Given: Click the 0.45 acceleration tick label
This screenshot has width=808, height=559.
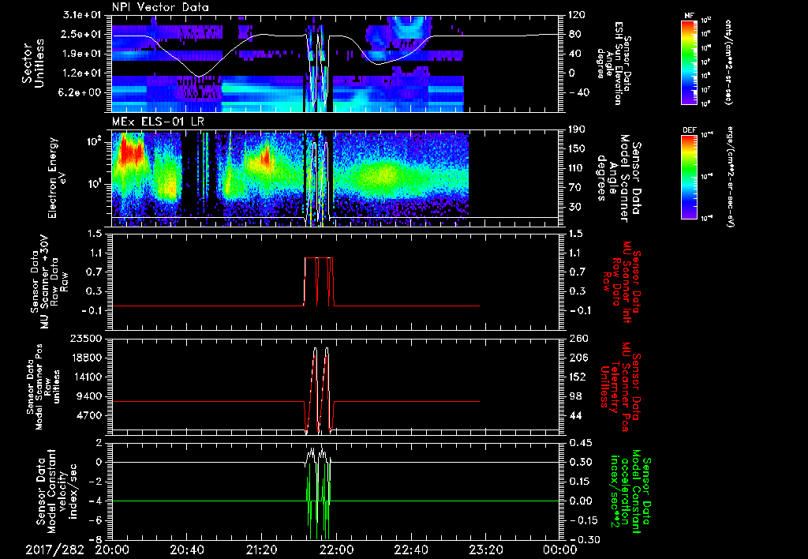Looking at the screenshot, I should point(580,443).
